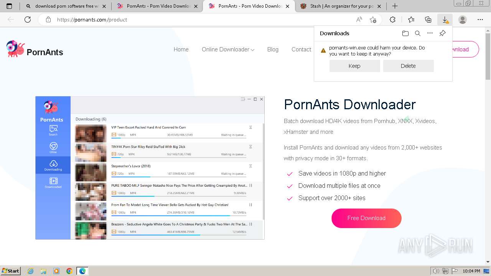Open the user profile icon
Screen dimensions: 491x276
point(463,20)
